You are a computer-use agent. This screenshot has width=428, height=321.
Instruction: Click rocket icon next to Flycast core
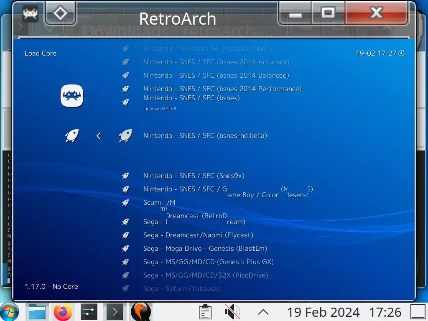pos(125,235)
